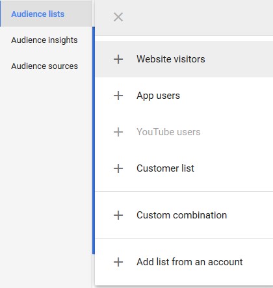Create a Custom combination list
This screenshot has width=273, height=288.
[x=184, y=215]
